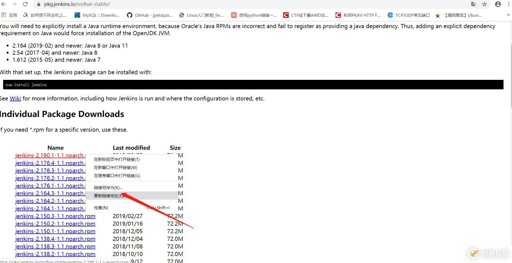The width and height of the screenshot is (512, 263).
Task: Open the Chrome profile account icon
Action: pos(498,4)
